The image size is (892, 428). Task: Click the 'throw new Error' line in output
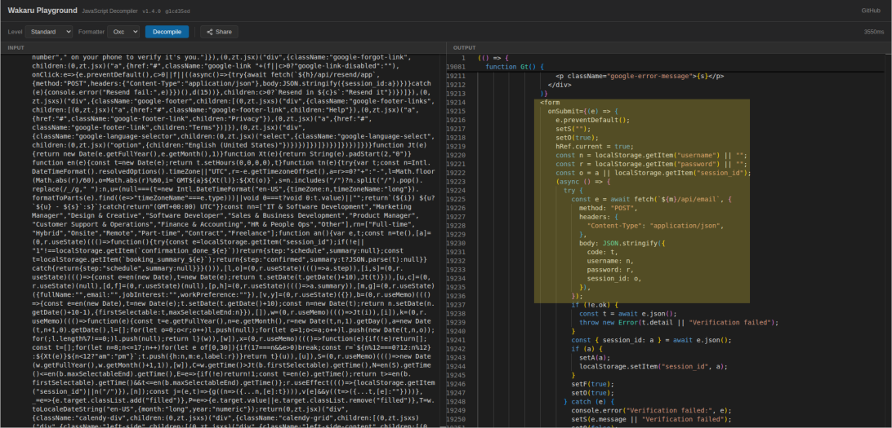[679, 322]
